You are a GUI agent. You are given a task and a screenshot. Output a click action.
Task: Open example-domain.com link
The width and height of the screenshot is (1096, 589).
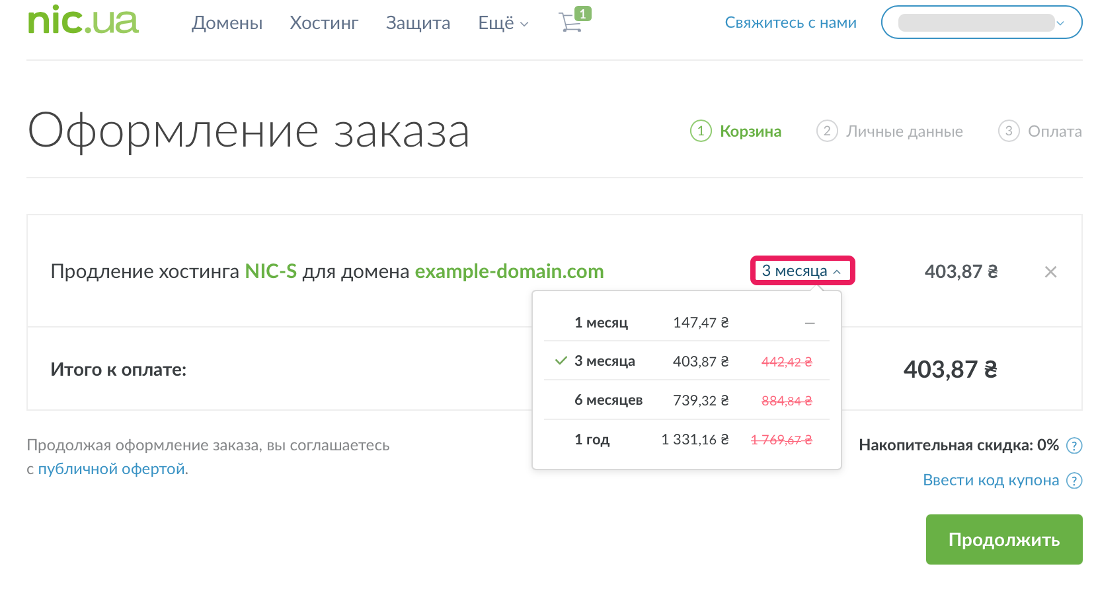click(x=509, y=271)
